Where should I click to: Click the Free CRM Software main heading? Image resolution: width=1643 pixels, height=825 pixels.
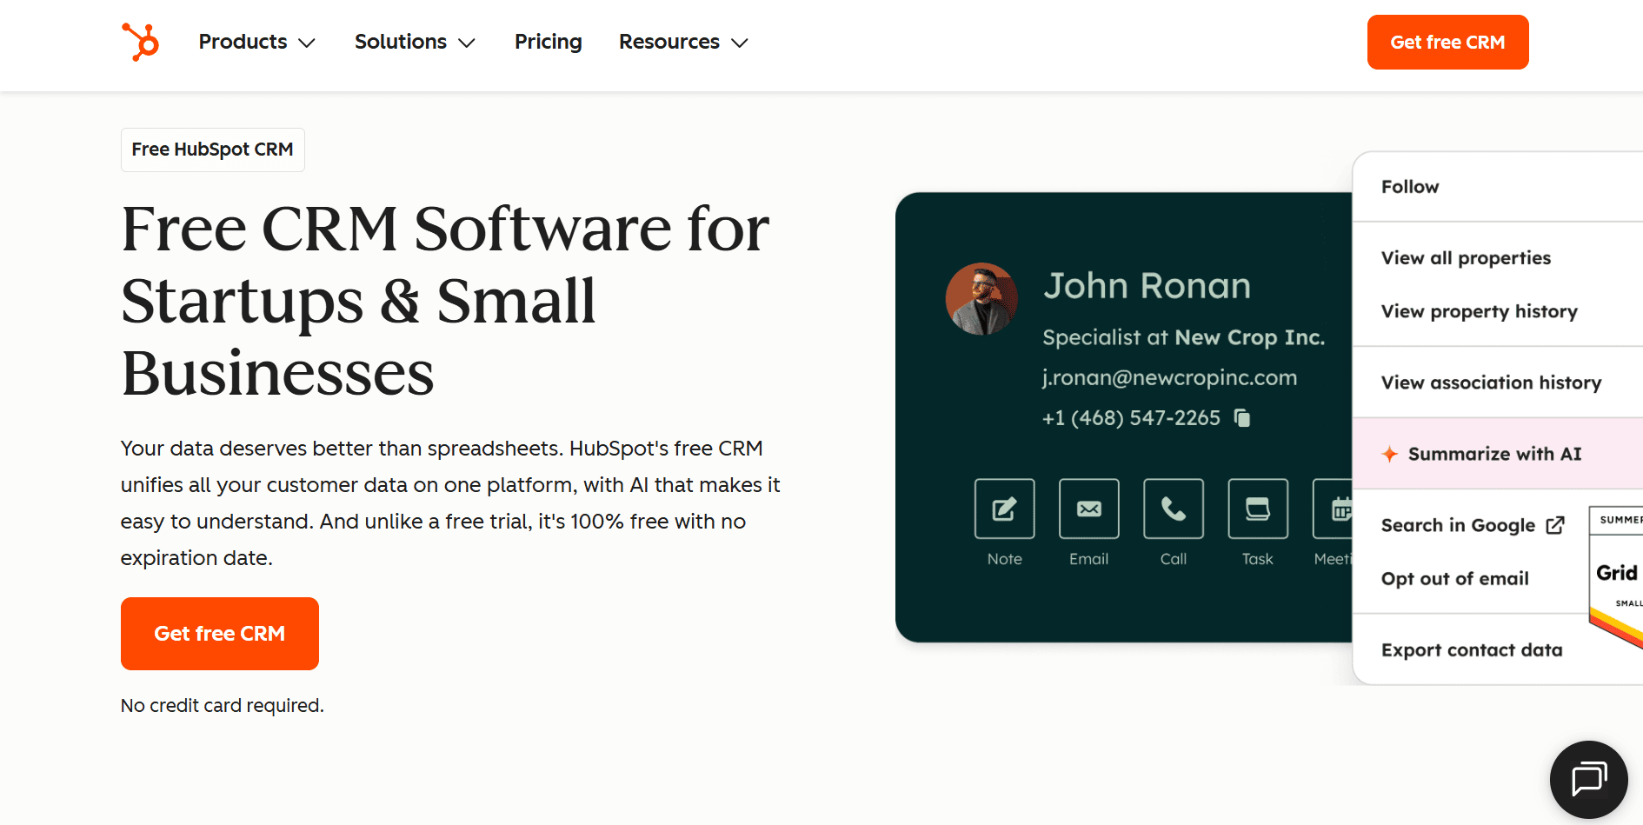pyautogui.click(x=445, y=301)
